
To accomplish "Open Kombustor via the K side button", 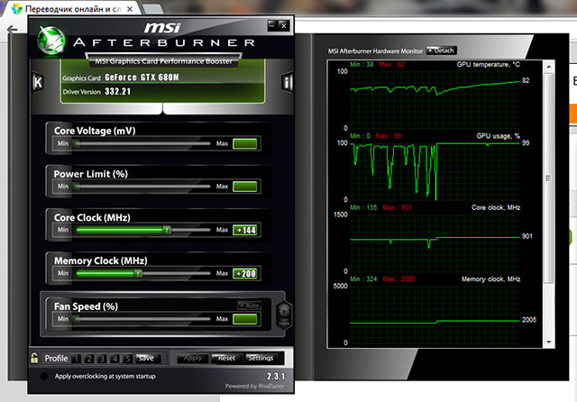I will pos(38,82).
